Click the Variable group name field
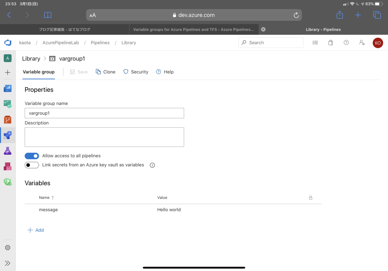388x271 pixels. 104,113
